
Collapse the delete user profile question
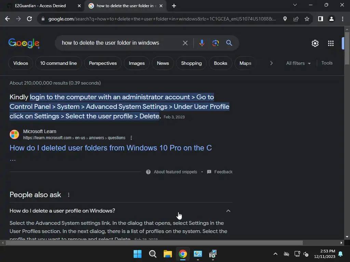coord(228,211)
